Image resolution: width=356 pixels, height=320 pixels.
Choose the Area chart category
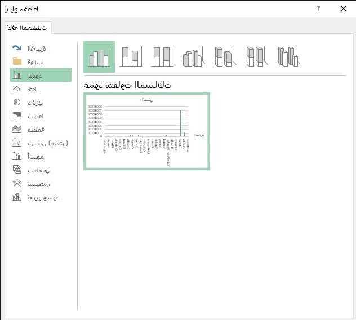(41, 129)
